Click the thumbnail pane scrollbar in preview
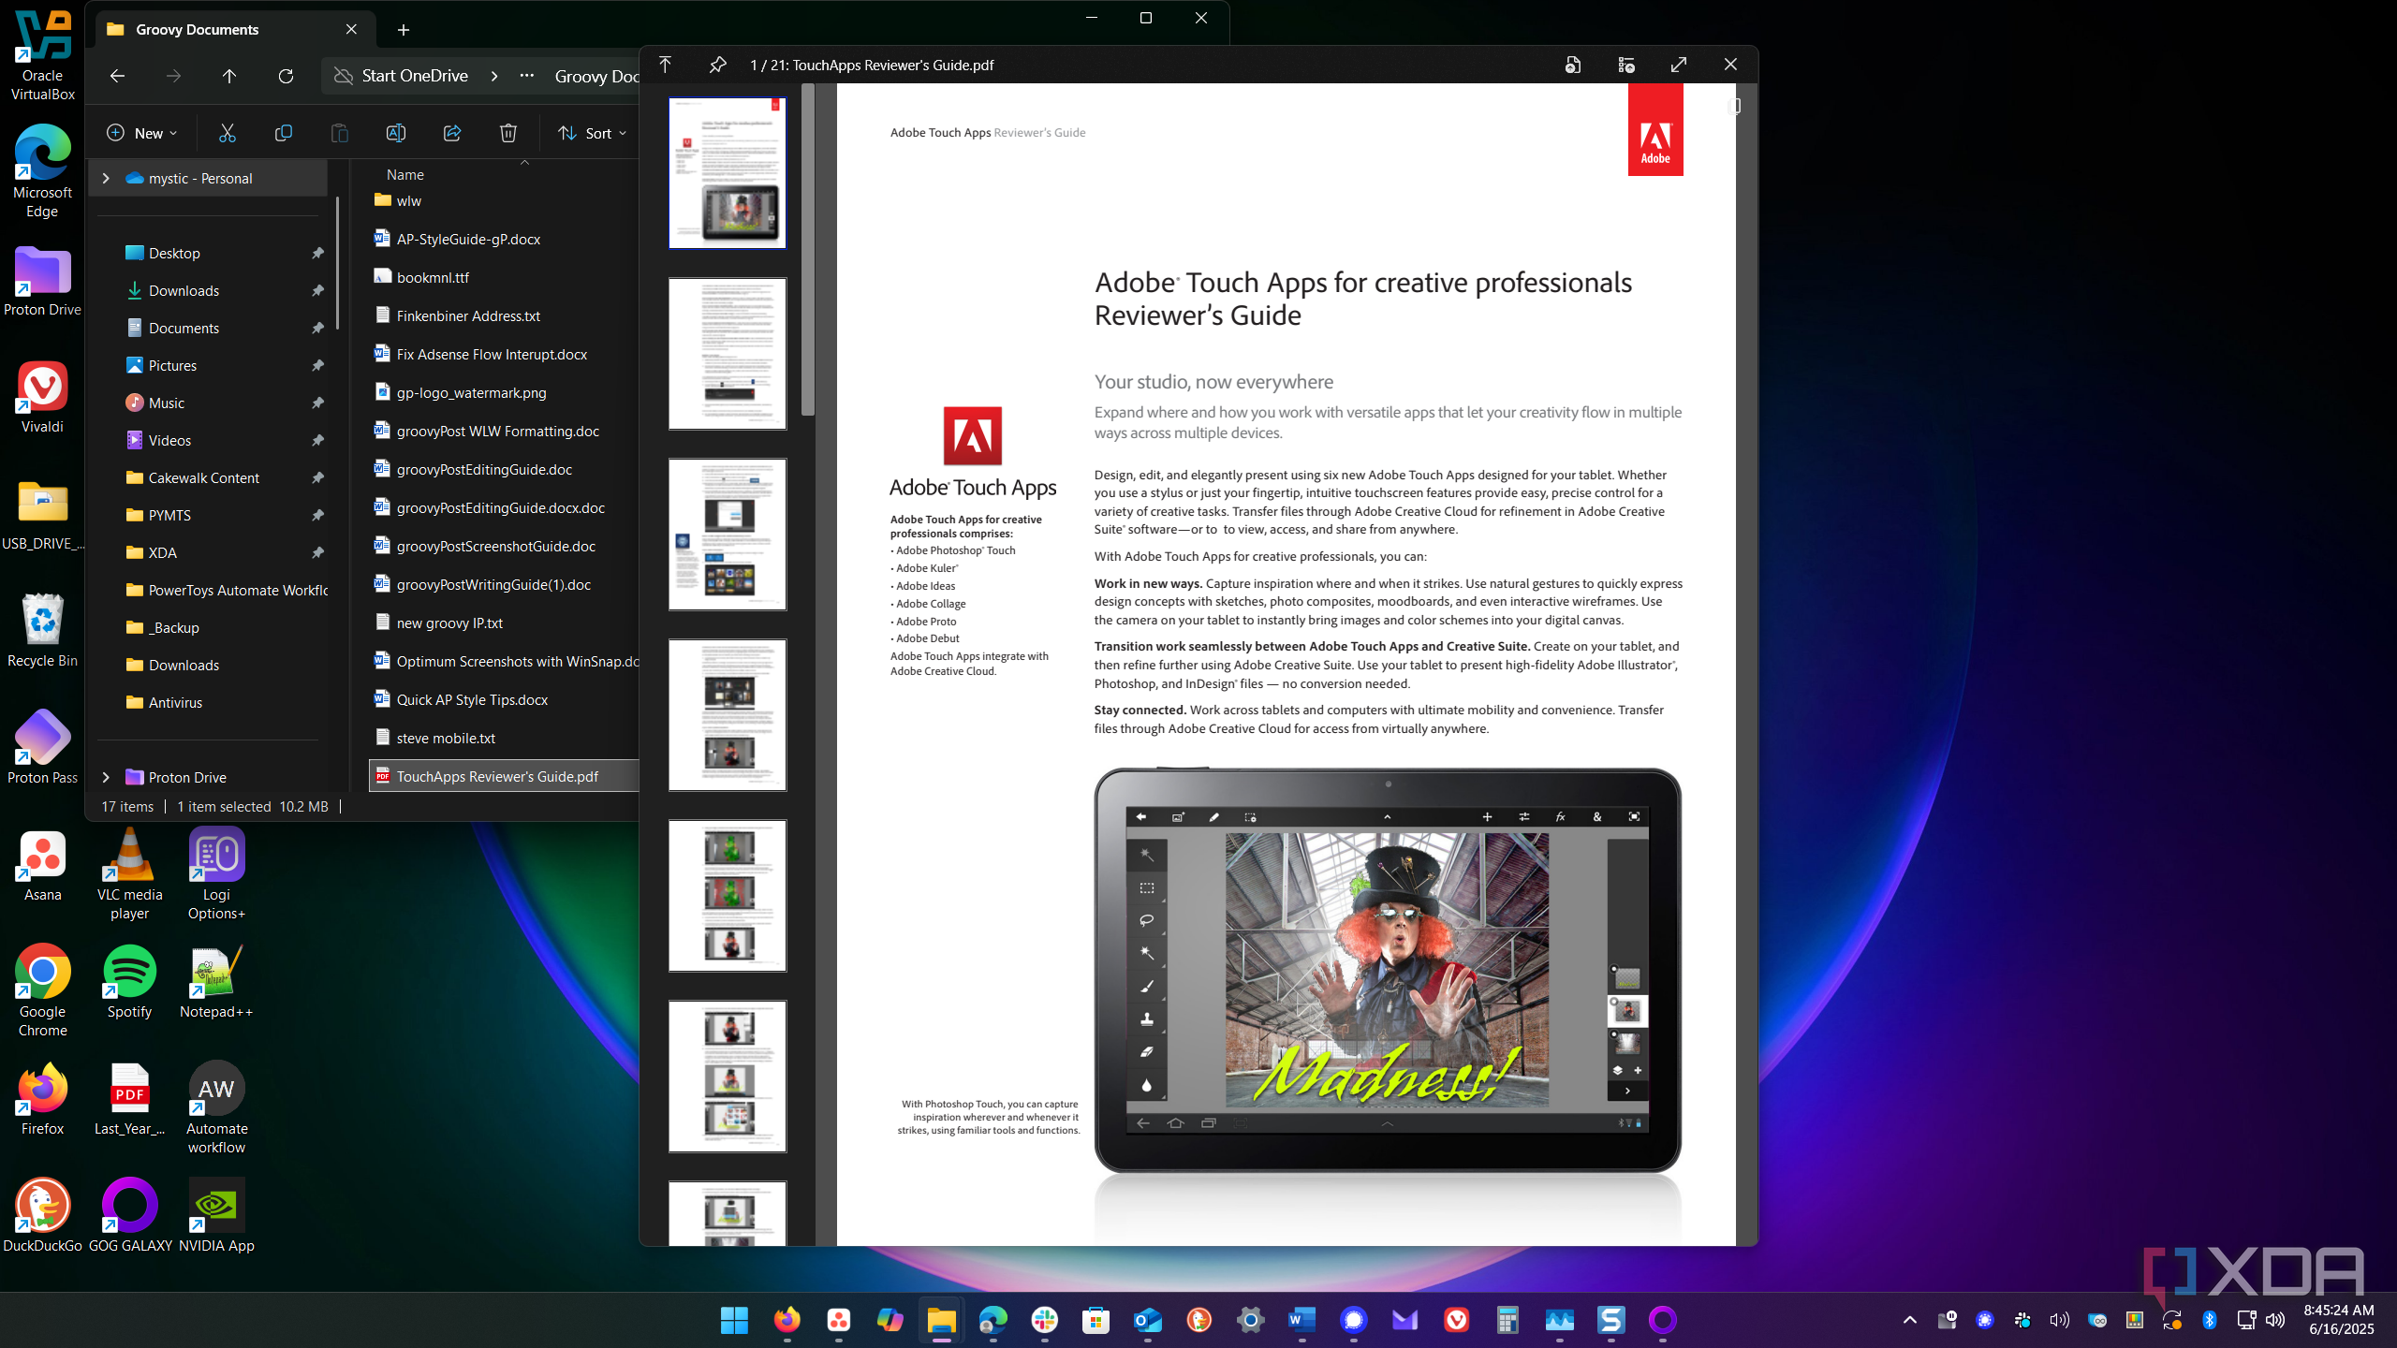The width and height of the screenshot is (2397, 1348). pyautogui.click(x=808, y=251)
